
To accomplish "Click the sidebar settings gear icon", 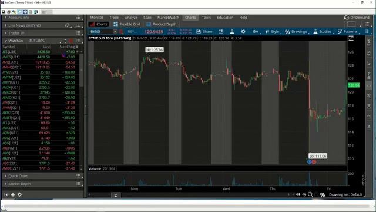I will pos(19,194).
